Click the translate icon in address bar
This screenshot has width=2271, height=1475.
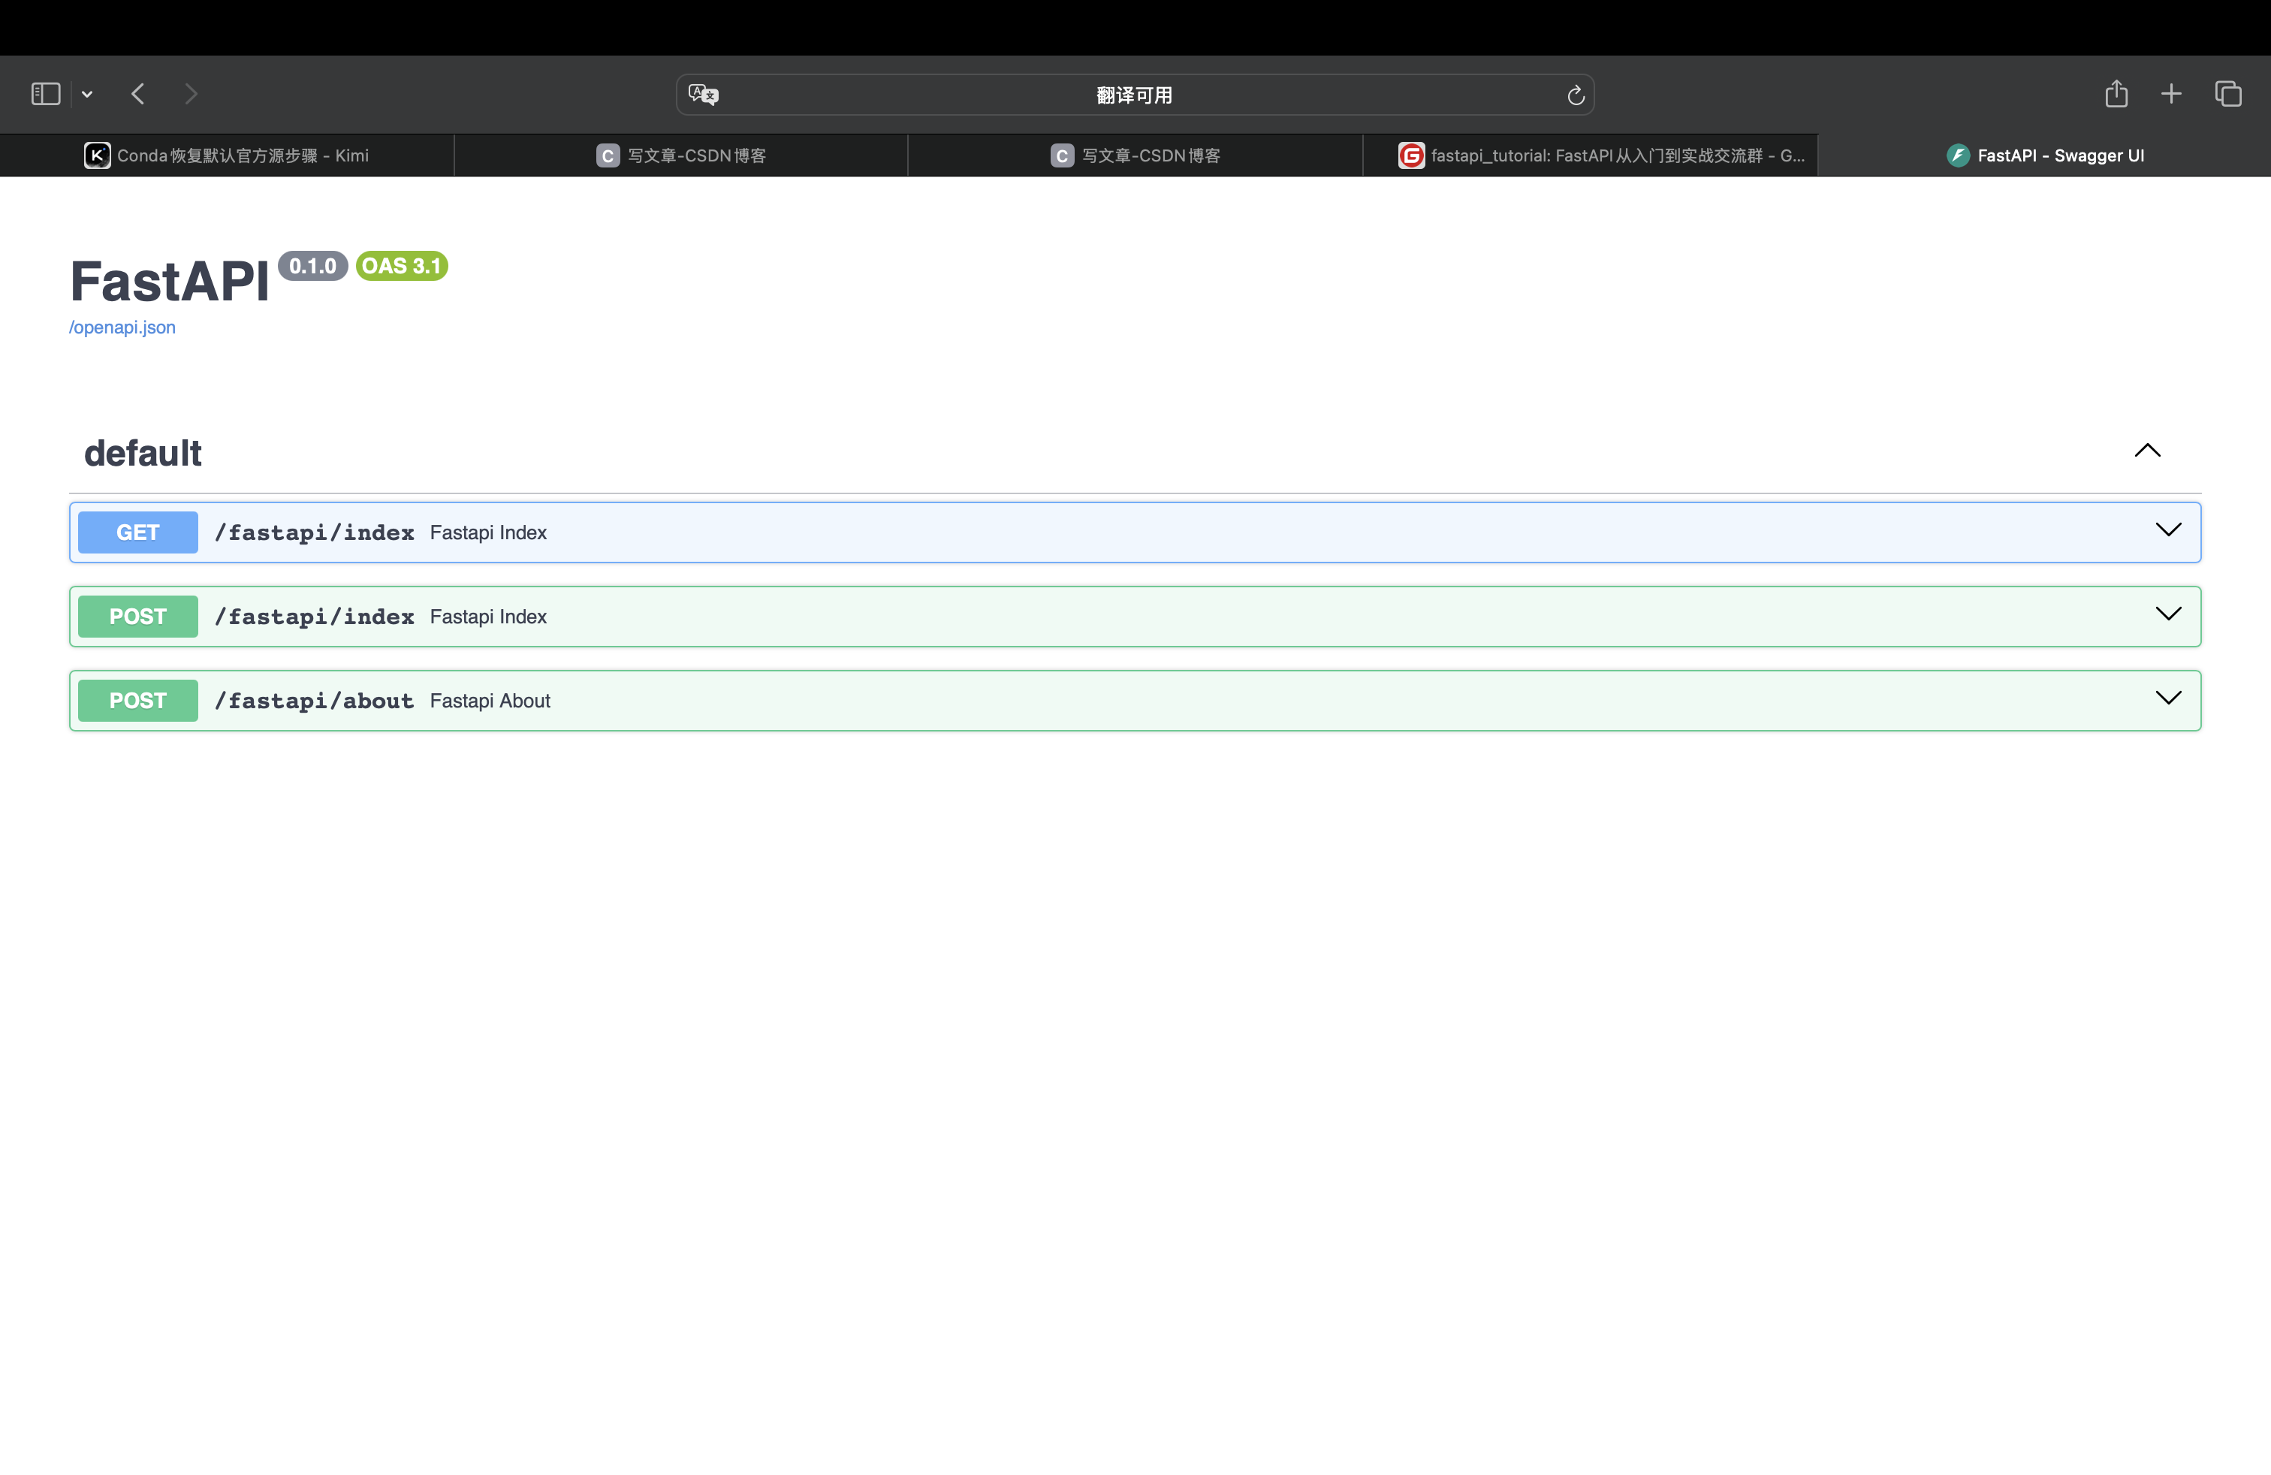coord(703,95)
